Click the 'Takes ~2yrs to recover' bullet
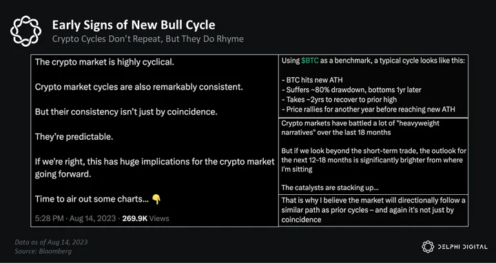Viewport: 496px width, 263px height. tap(339, 100)
